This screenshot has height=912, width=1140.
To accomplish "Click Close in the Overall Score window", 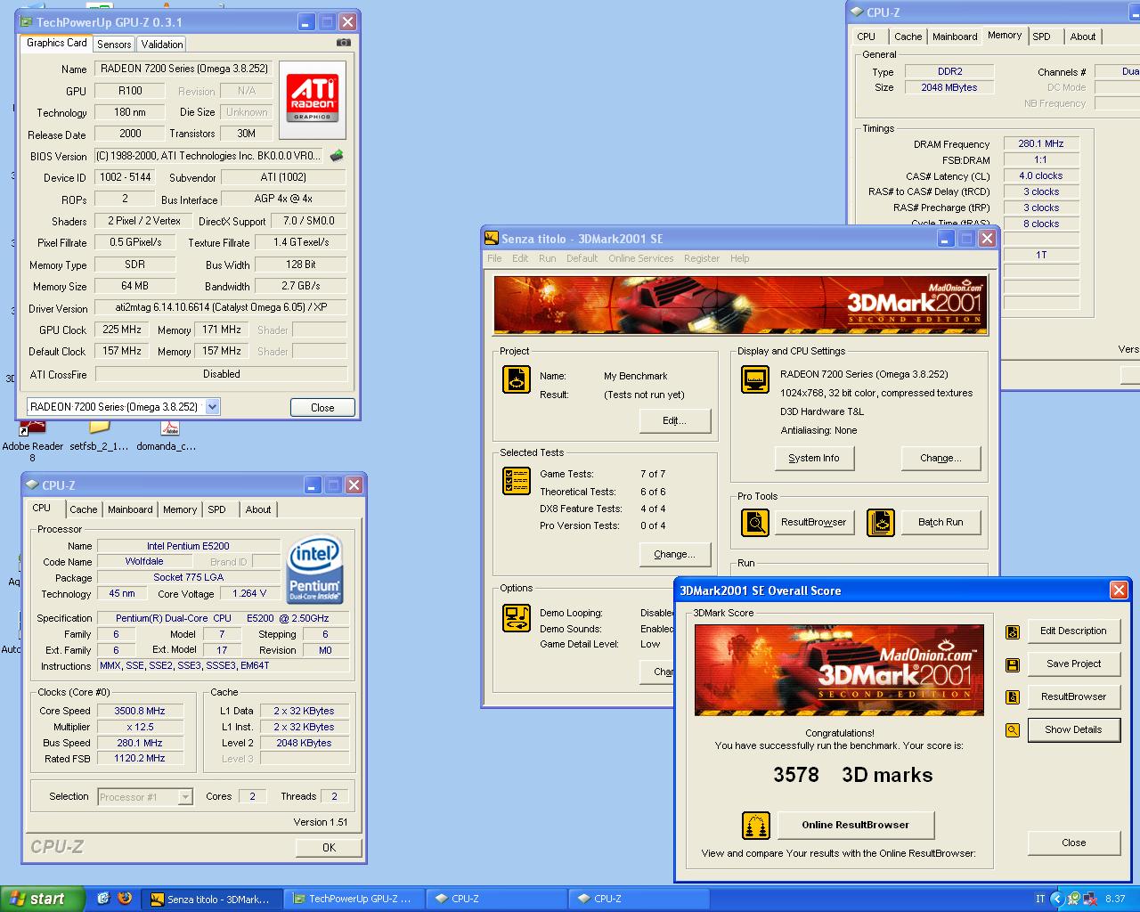I will pyautogui.click(x=1073, y=843).
